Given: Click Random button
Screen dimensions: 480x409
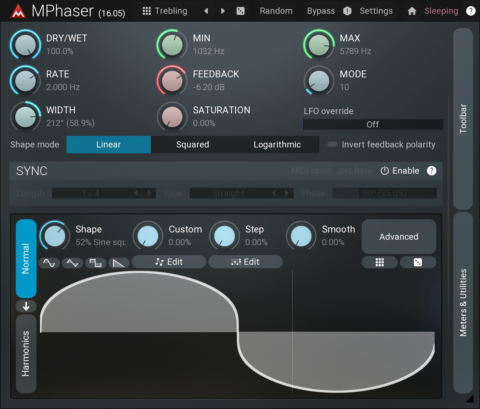Looking at the screenshot, I should pos(276,11).
